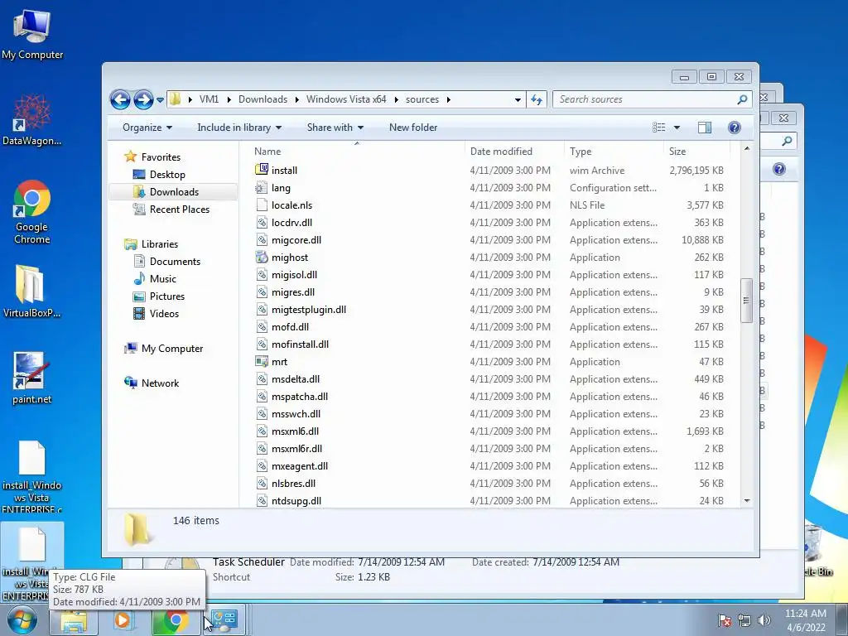Select Google Chrome desktop icon

[32, 212]
